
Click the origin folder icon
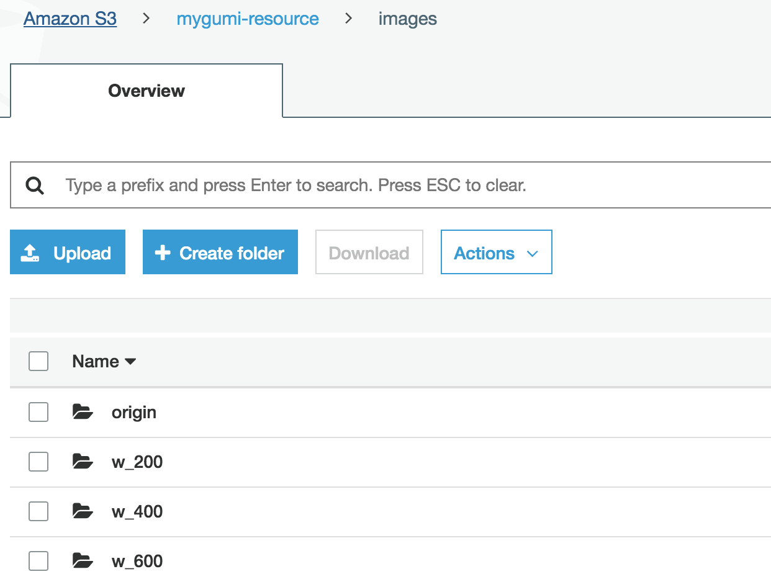(x=83, y=411)
